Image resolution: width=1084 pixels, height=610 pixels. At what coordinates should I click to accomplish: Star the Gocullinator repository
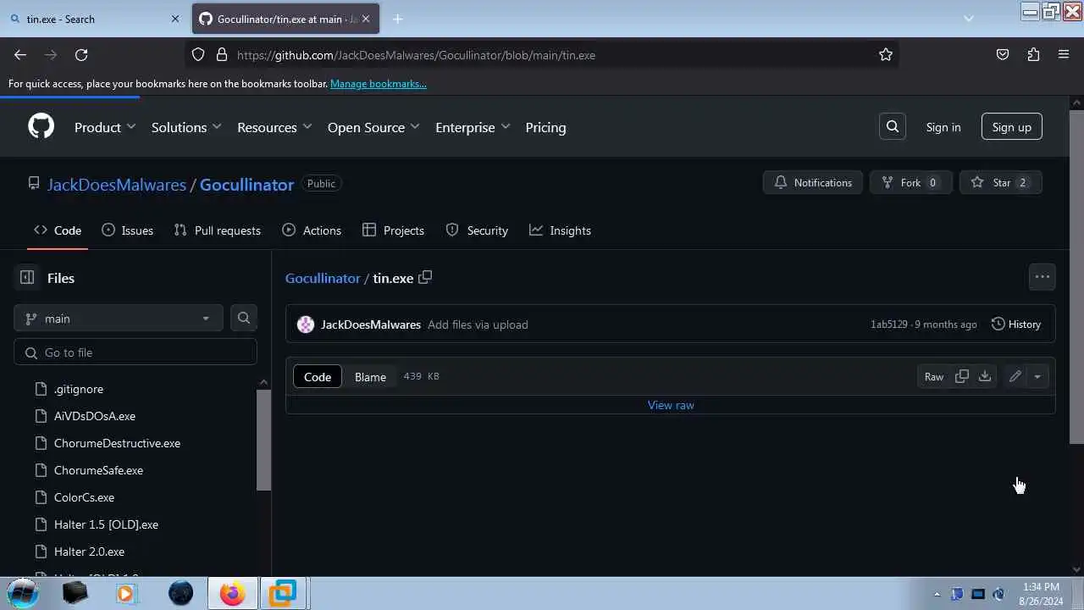tap(1001, 183)
